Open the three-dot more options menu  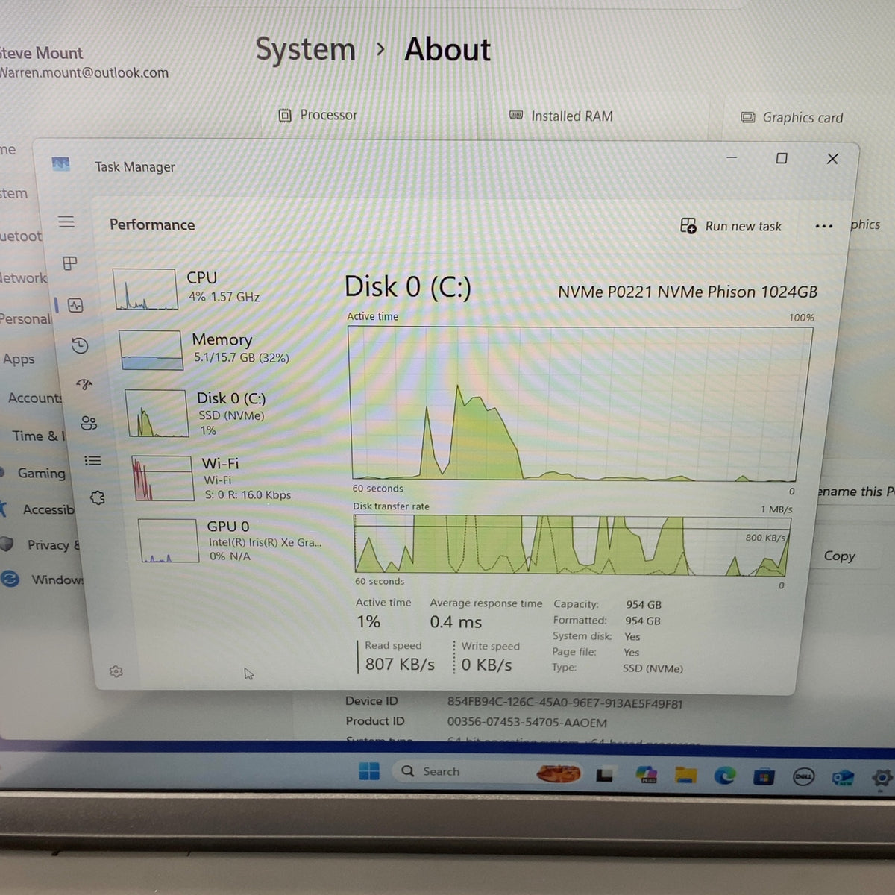(x=823, y=226)
